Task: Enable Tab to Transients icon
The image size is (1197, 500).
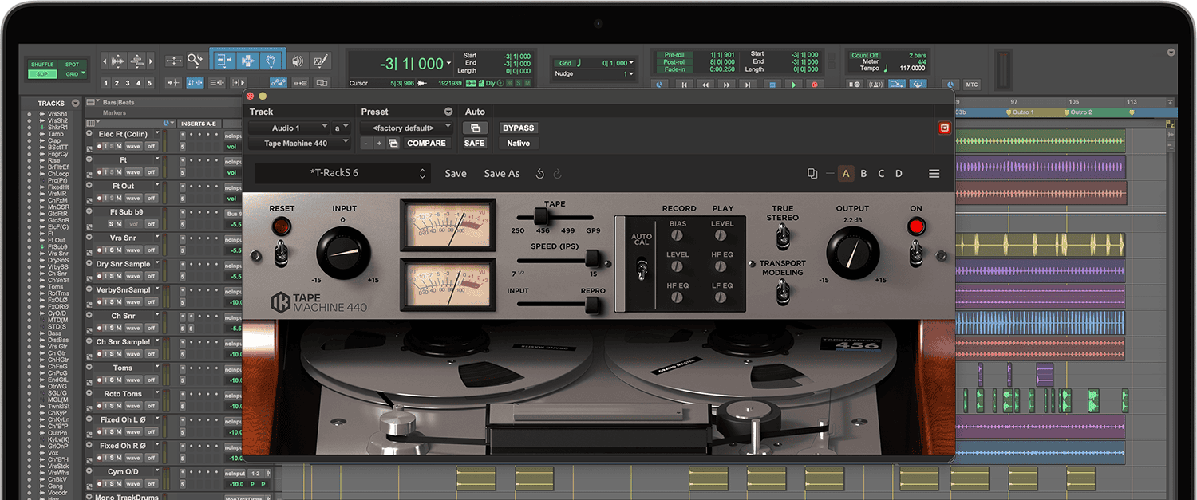Action: [x=174, y=81]
